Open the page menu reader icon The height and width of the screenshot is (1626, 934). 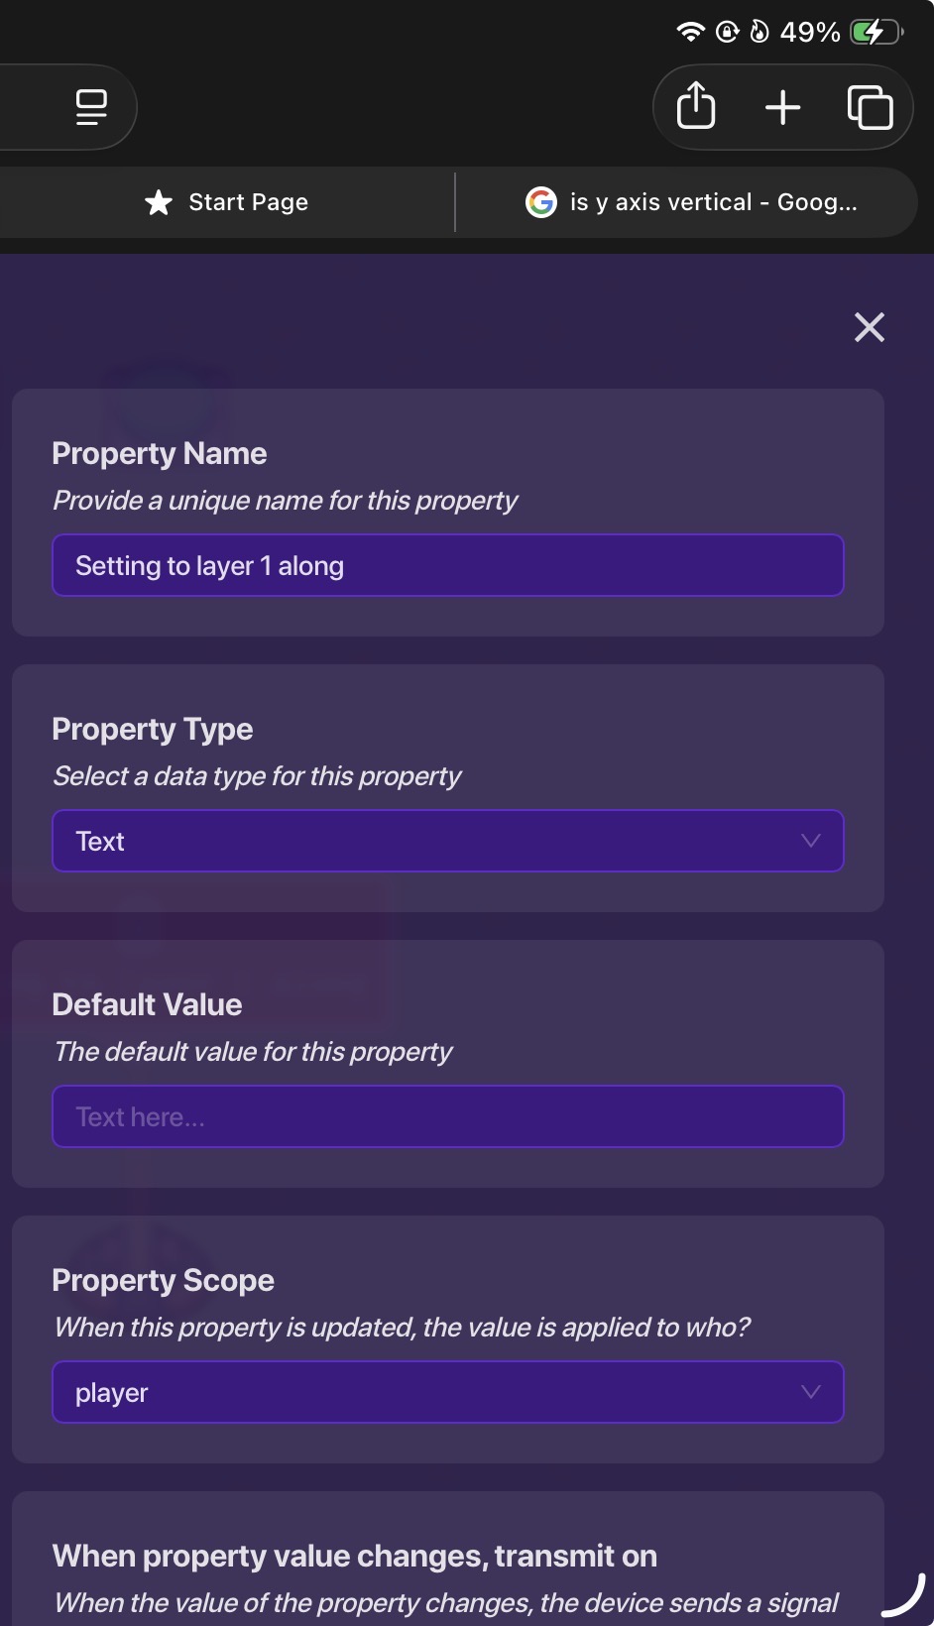(x=91, y=107)
